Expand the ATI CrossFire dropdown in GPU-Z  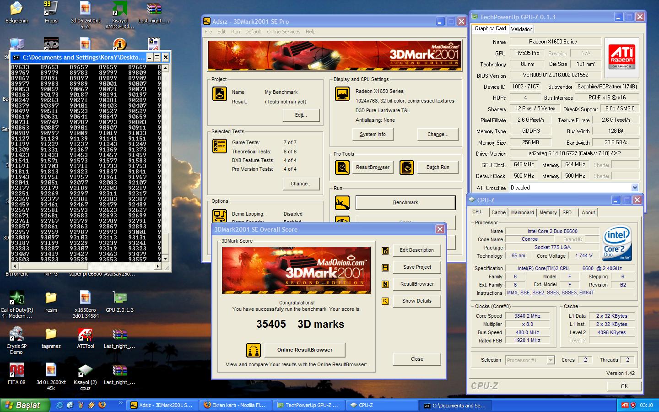pos(635,188)
